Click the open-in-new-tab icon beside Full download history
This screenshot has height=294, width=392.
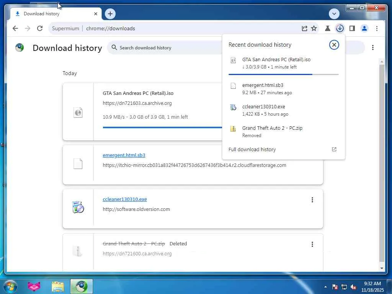[x=334, y=150]
